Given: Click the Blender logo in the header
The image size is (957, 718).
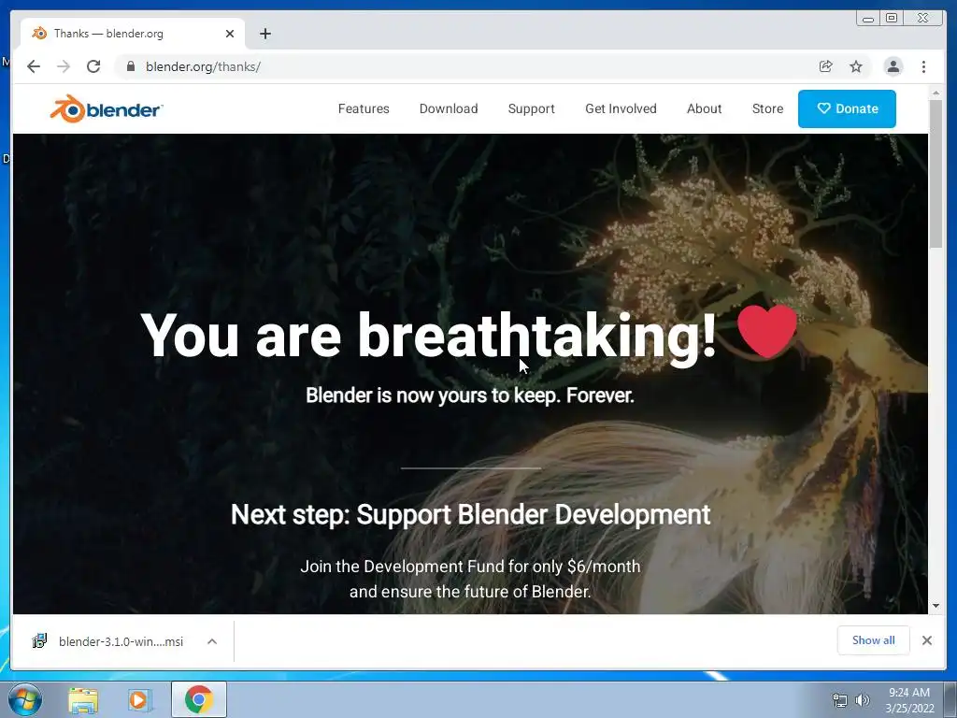Looking at the screenshot, I should click(x=107, y=108).
